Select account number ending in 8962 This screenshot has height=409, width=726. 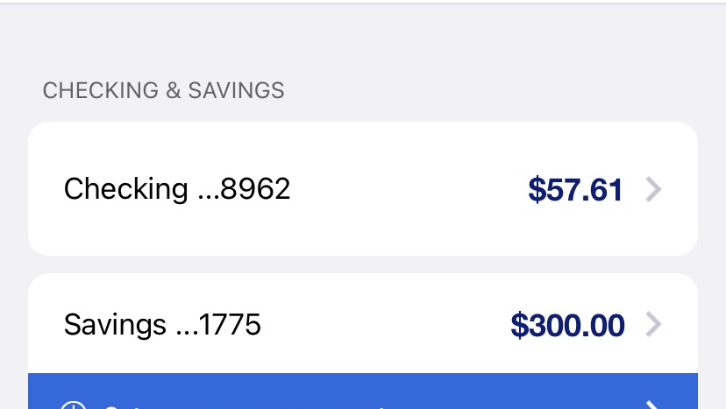[242, 189]
